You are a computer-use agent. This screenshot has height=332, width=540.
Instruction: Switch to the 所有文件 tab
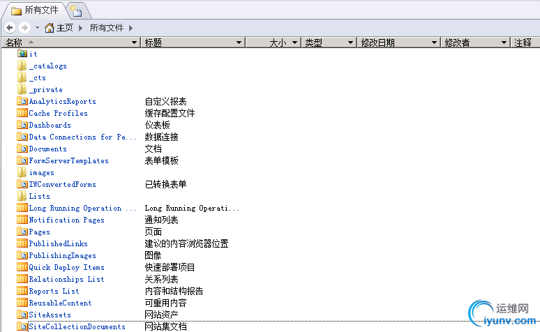click(34, 10)
